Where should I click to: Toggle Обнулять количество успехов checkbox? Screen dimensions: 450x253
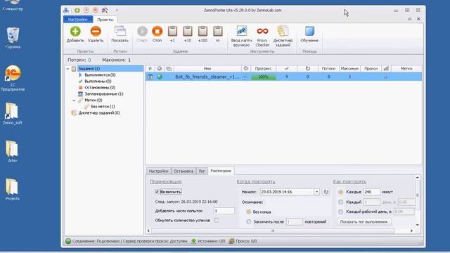pos(217,220)
